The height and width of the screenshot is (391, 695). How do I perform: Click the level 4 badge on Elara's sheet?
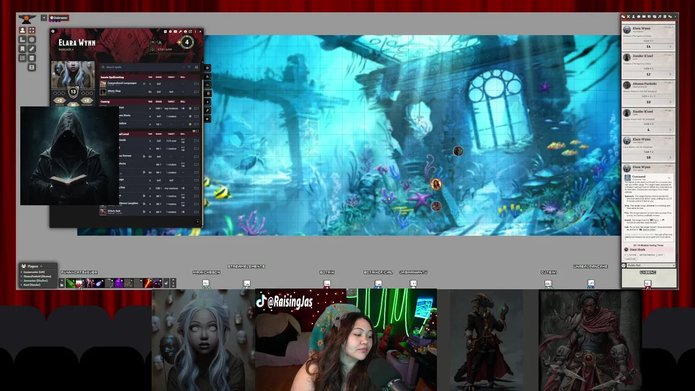pyautogui.click(x=187, y=42)
